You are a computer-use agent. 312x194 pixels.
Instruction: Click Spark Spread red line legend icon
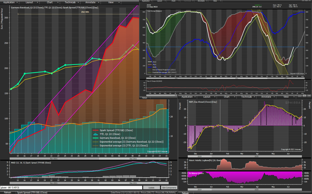95,130
